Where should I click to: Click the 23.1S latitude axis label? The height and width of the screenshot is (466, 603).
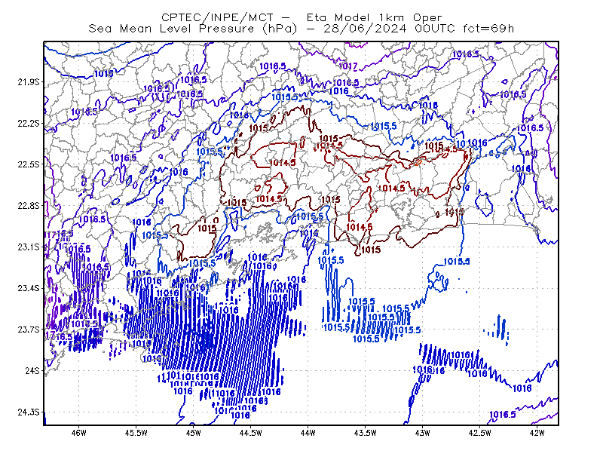point(28,247)
